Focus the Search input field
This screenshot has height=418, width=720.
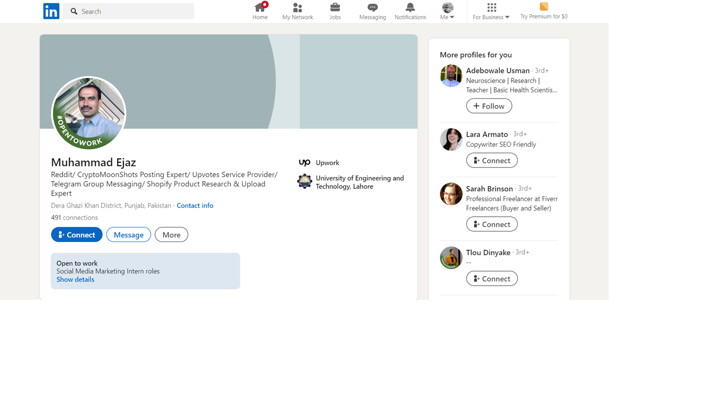tap(129, 11)
